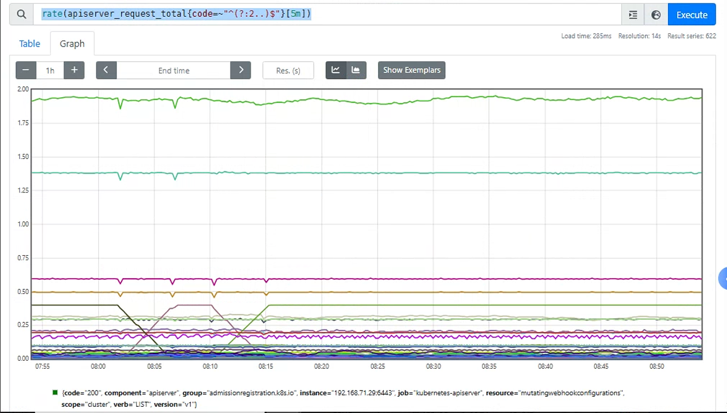Image resolution: width=727 pixels, height=413 pixels.
Task: Switch to the line chart display mode
Action: 336,70
